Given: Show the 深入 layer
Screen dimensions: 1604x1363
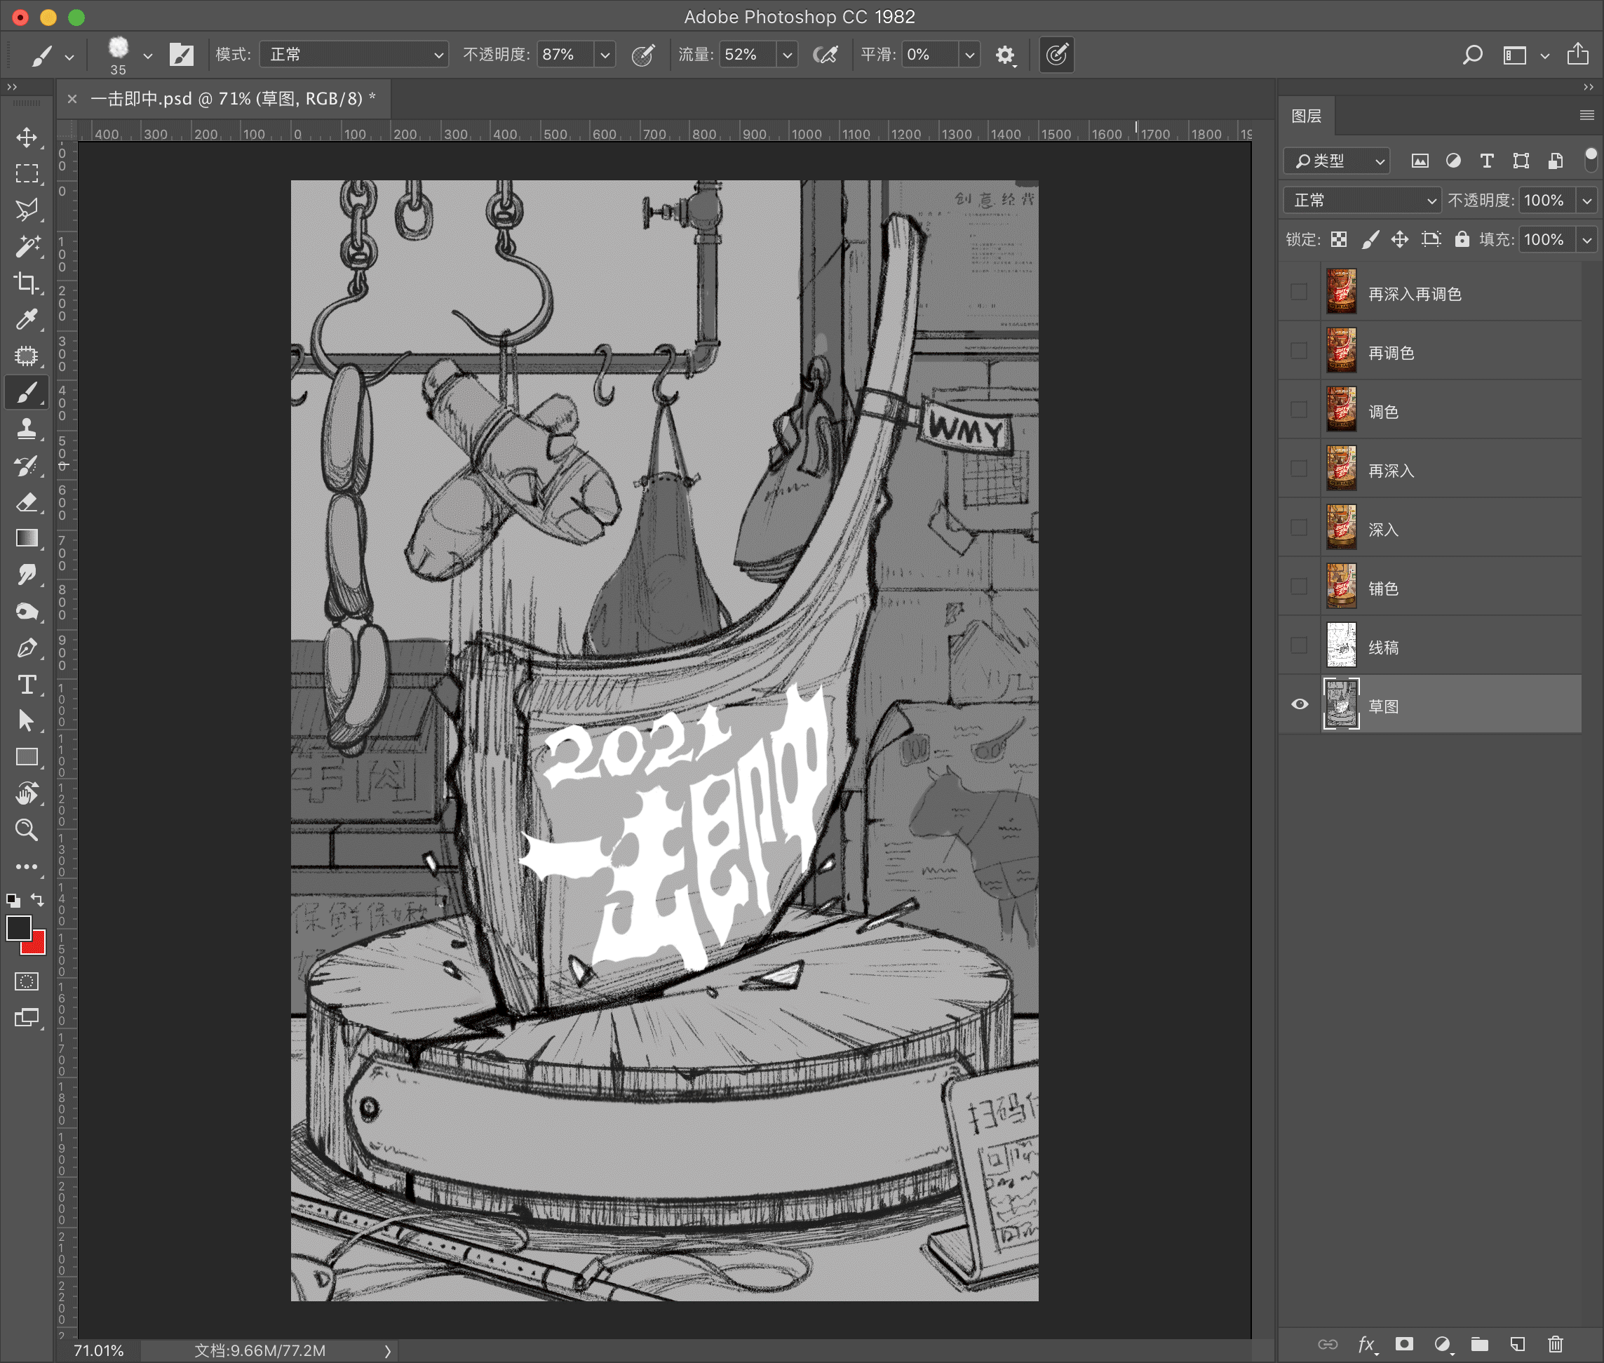Looking at the screenshot, I should (x=1300, y=528).
